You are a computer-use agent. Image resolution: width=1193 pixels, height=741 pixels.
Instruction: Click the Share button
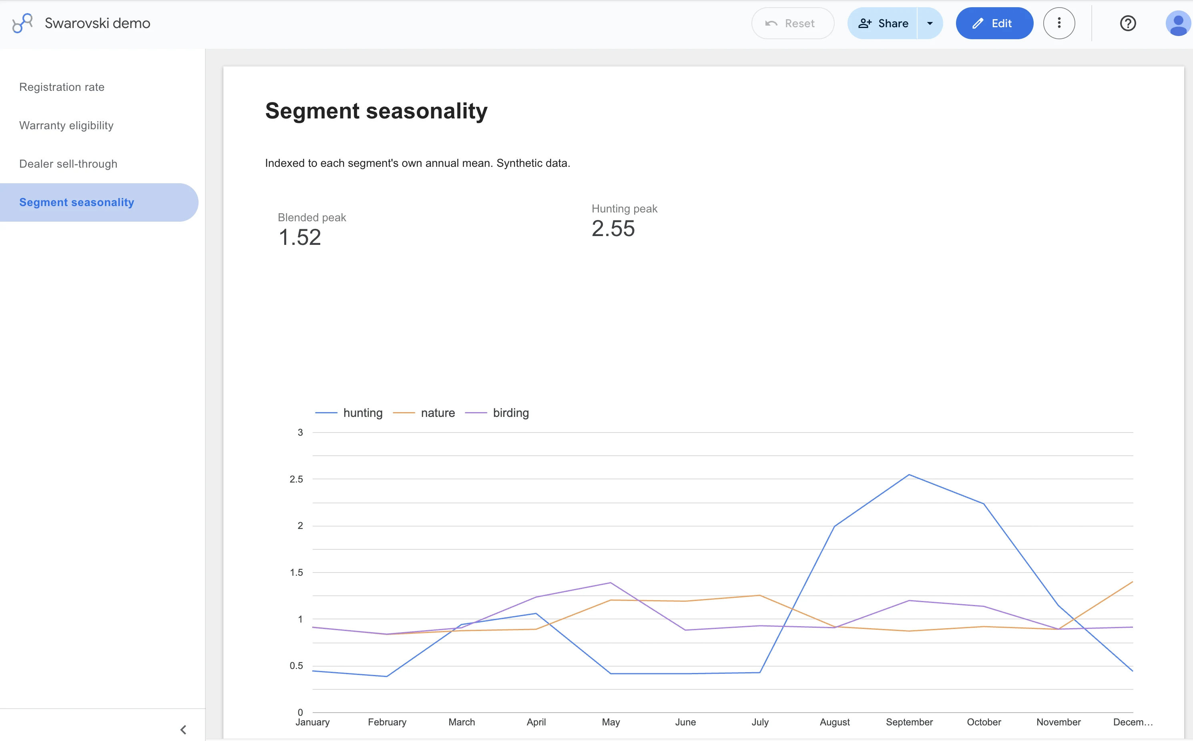point(883,23)
